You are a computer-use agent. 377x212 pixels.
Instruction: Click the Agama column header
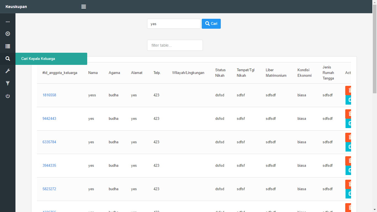click(114, 73)
